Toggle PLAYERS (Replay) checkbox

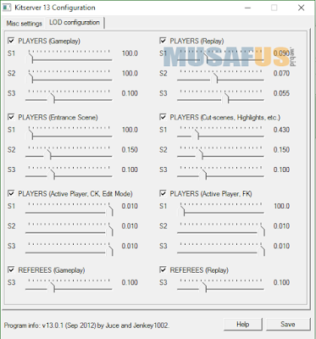coord(163,41)
